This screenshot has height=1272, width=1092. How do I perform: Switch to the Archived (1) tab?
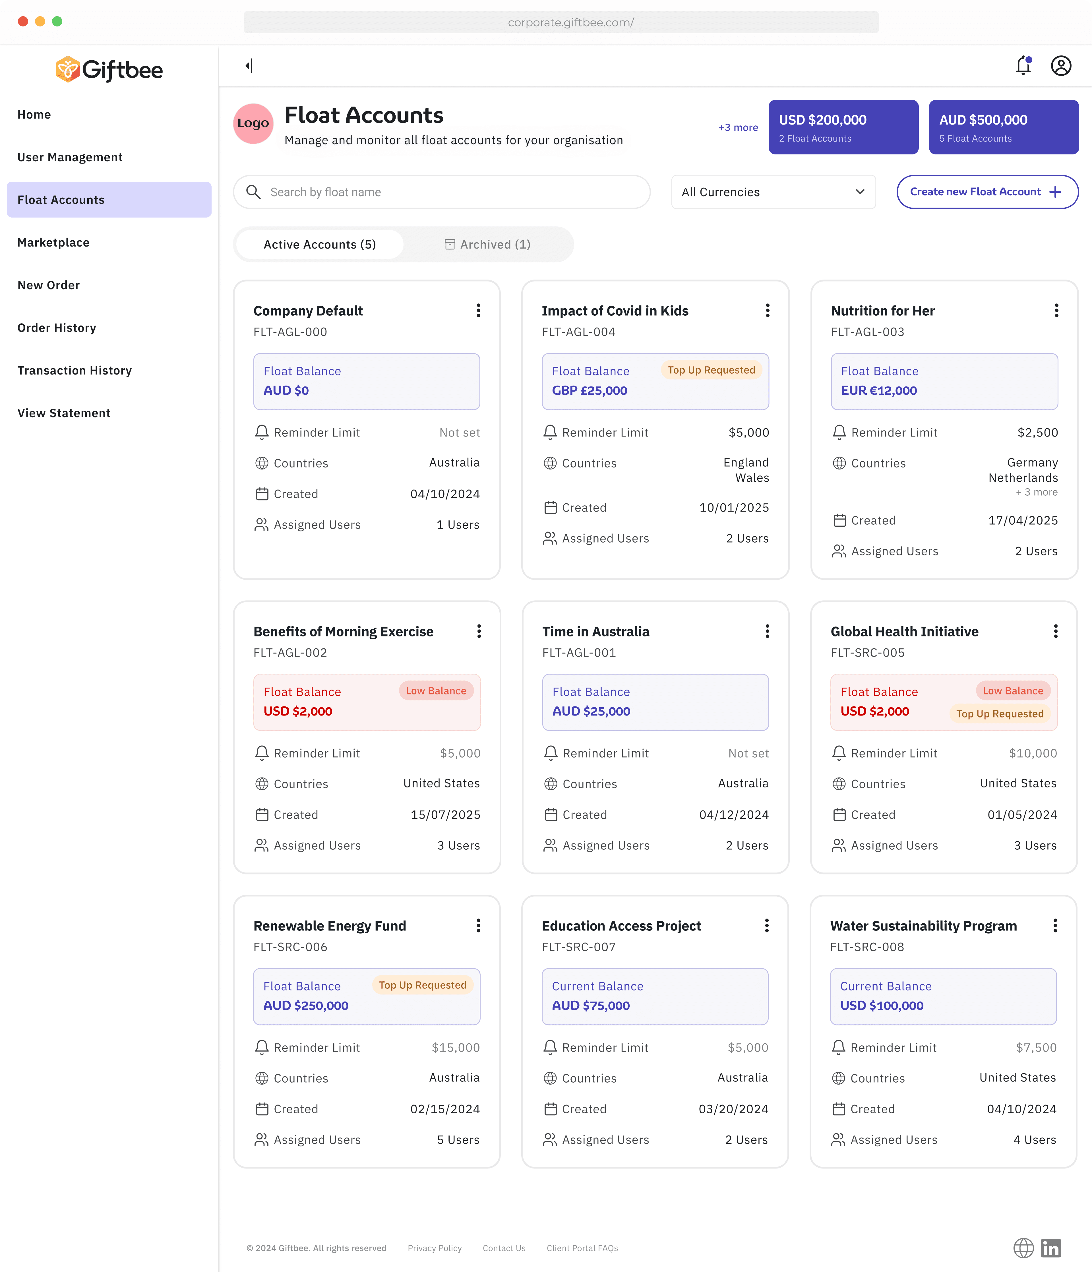coord(488,244)
